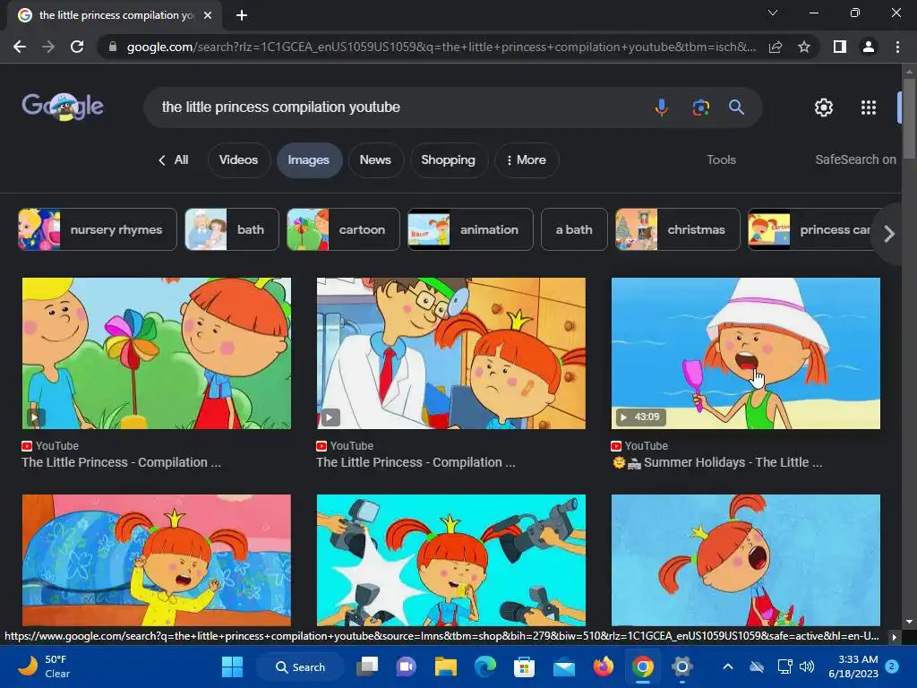Open the first 'The Little Princess - Compilation' link
The image size is (917, 688).
pos(121,462)
